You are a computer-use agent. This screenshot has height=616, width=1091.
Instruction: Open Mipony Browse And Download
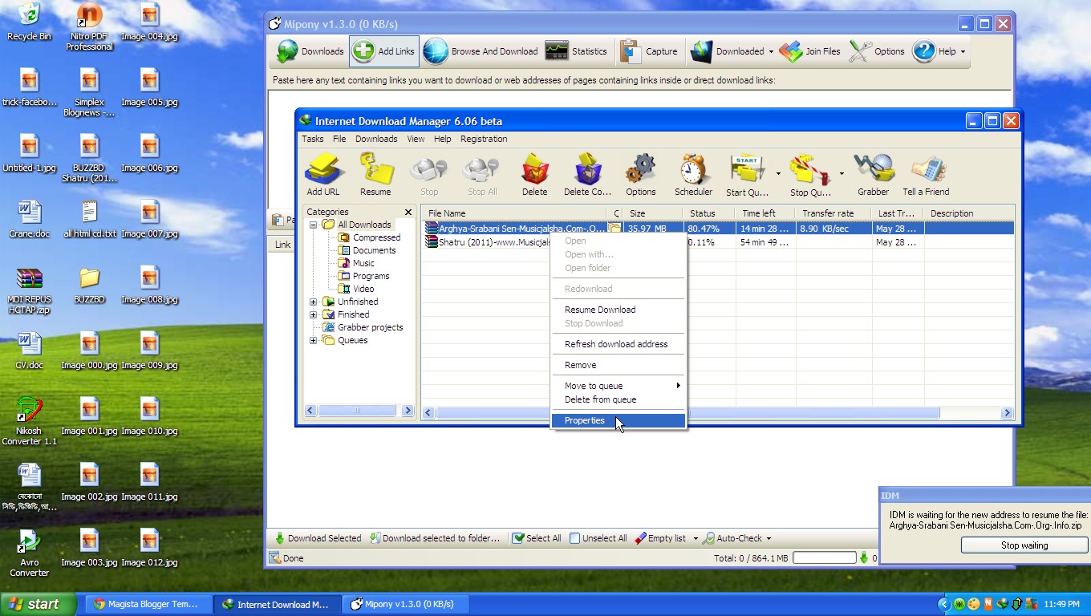(x=481, y=51)
